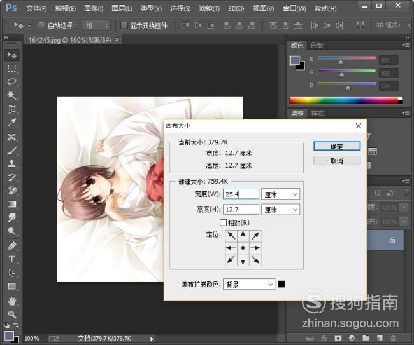Enable the 自动选择 checkbox
Screen dimensions: 414x345
coord(41,25)
